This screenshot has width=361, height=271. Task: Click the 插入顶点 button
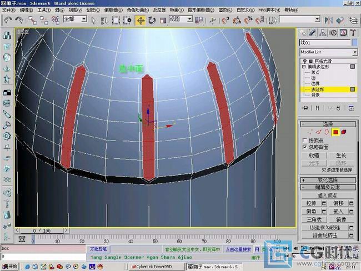pos(327,195)
